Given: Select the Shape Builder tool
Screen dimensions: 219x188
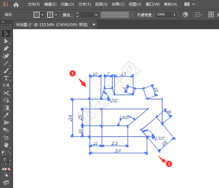Looking at the screenshot, I should (6, 100).
